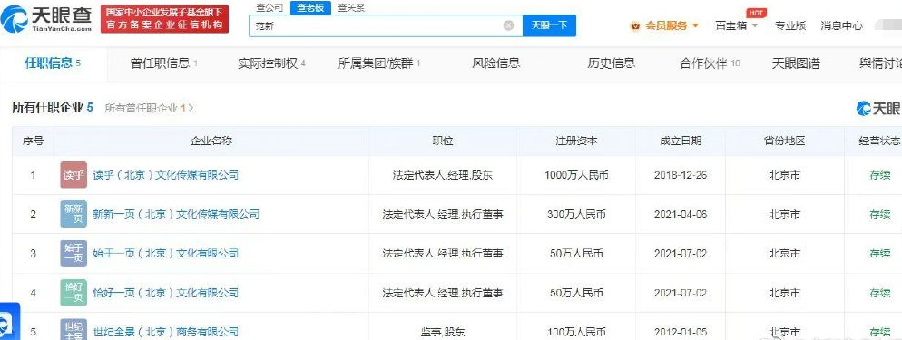Open the 曾任职信息 tab
Viewport: 902px width, 340px height.
pyautogui.click(x=164, y=63)
